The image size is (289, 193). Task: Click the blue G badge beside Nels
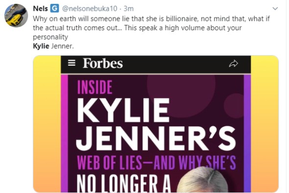55,8
